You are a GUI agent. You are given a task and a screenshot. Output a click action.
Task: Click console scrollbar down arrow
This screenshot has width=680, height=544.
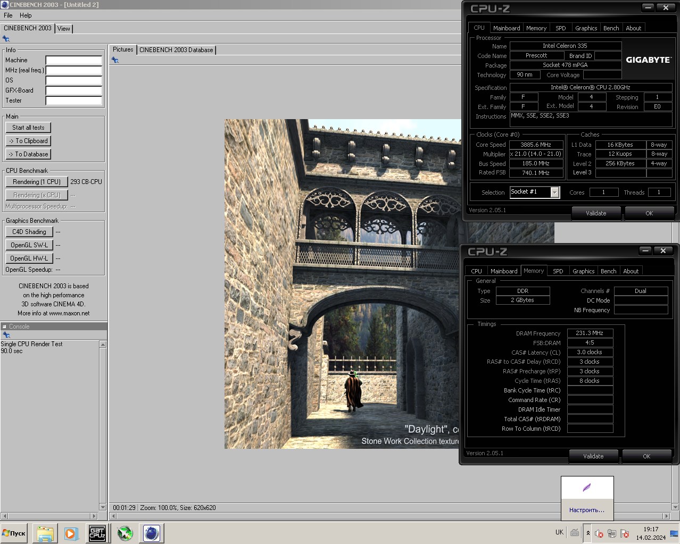point(103,507)
